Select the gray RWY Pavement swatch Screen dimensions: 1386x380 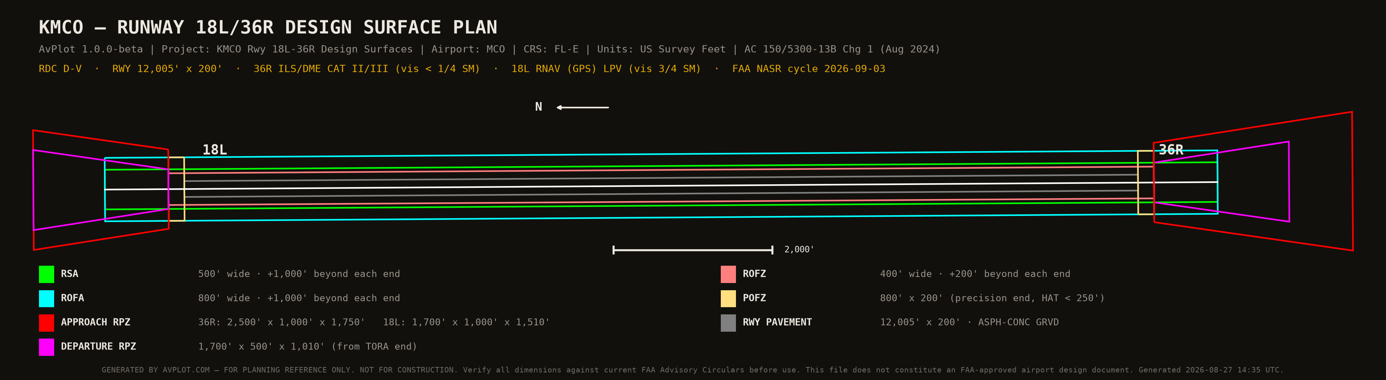tap(728, 322)
